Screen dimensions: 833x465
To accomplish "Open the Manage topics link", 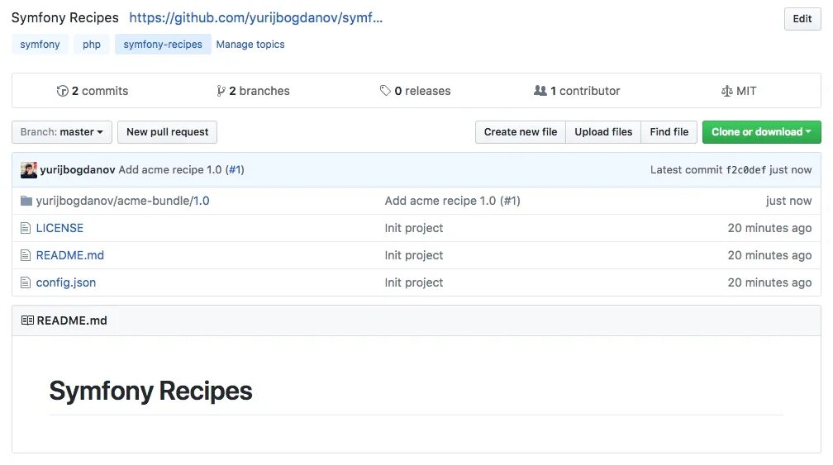I will 250,45.
